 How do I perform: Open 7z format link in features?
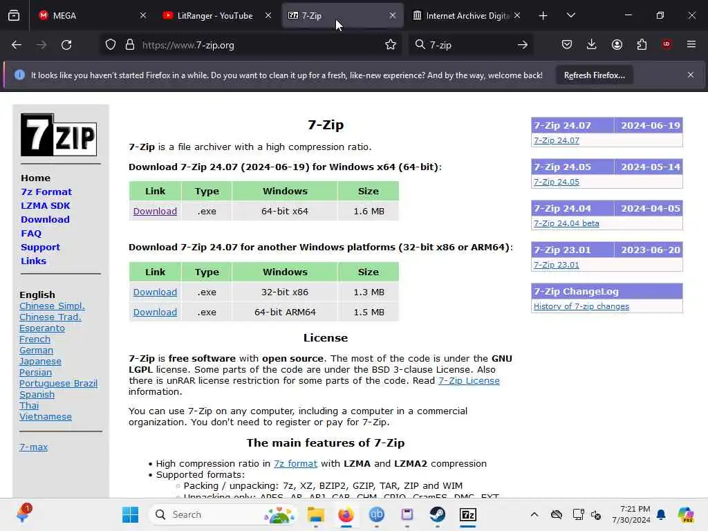pos(295,464)
